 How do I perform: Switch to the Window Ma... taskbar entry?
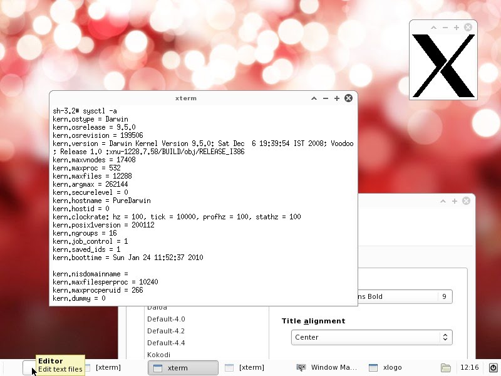coord(328,368)
